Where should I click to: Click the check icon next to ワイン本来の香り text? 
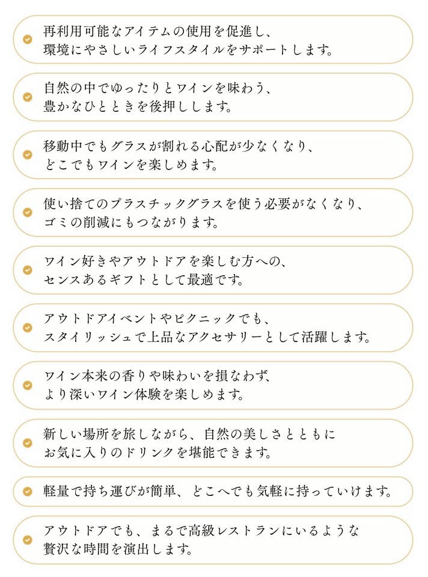point(28,385)
